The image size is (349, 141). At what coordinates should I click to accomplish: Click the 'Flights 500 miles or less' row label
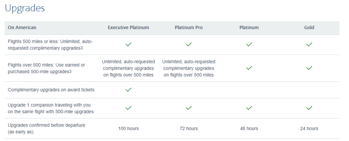(x=50, y=45)
